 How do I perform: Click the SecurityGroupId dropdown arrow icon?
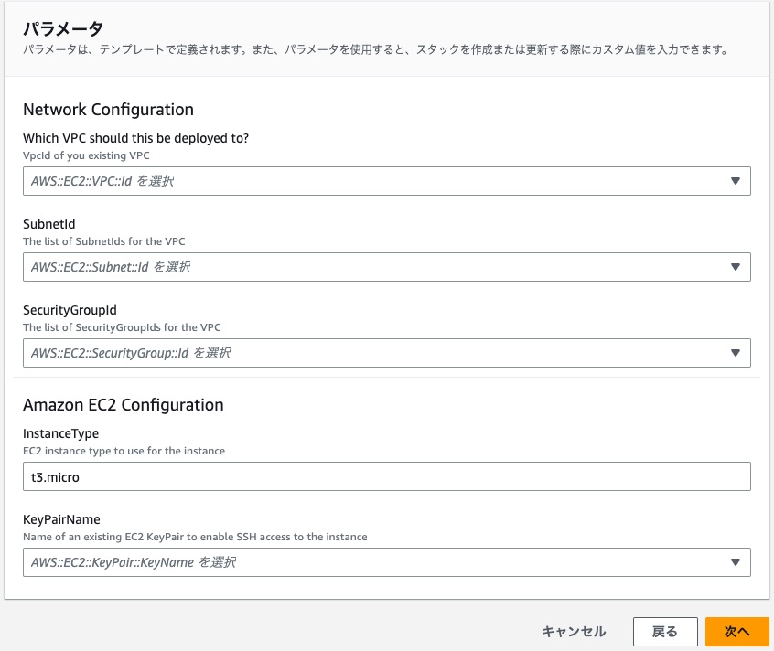(737, 352)
